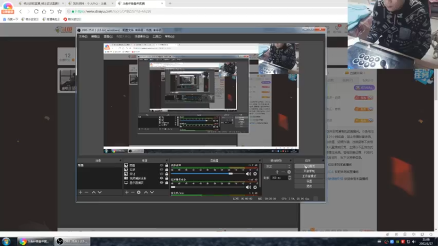Open the OBS Help menu
The width and height of the screenshot is (438, 246).
pos(170,37)
